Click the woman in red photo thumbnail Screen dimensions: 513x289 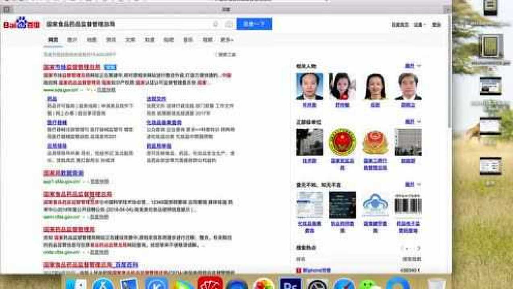click(x=342, y=86)
